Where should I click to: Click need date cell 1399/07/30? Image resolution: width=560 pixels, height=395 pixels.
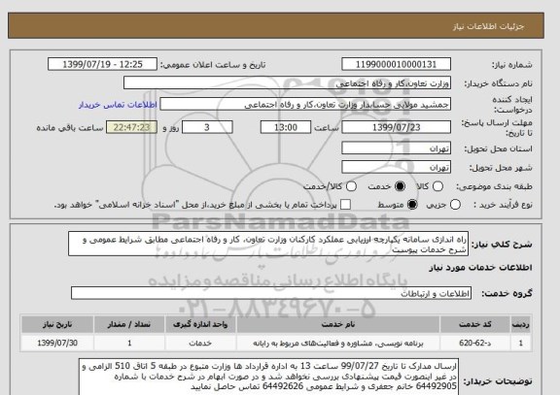(x=57, y=344)
